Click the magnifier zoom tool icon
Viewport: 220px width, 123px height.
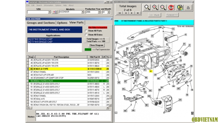click(x=147, y=7)
